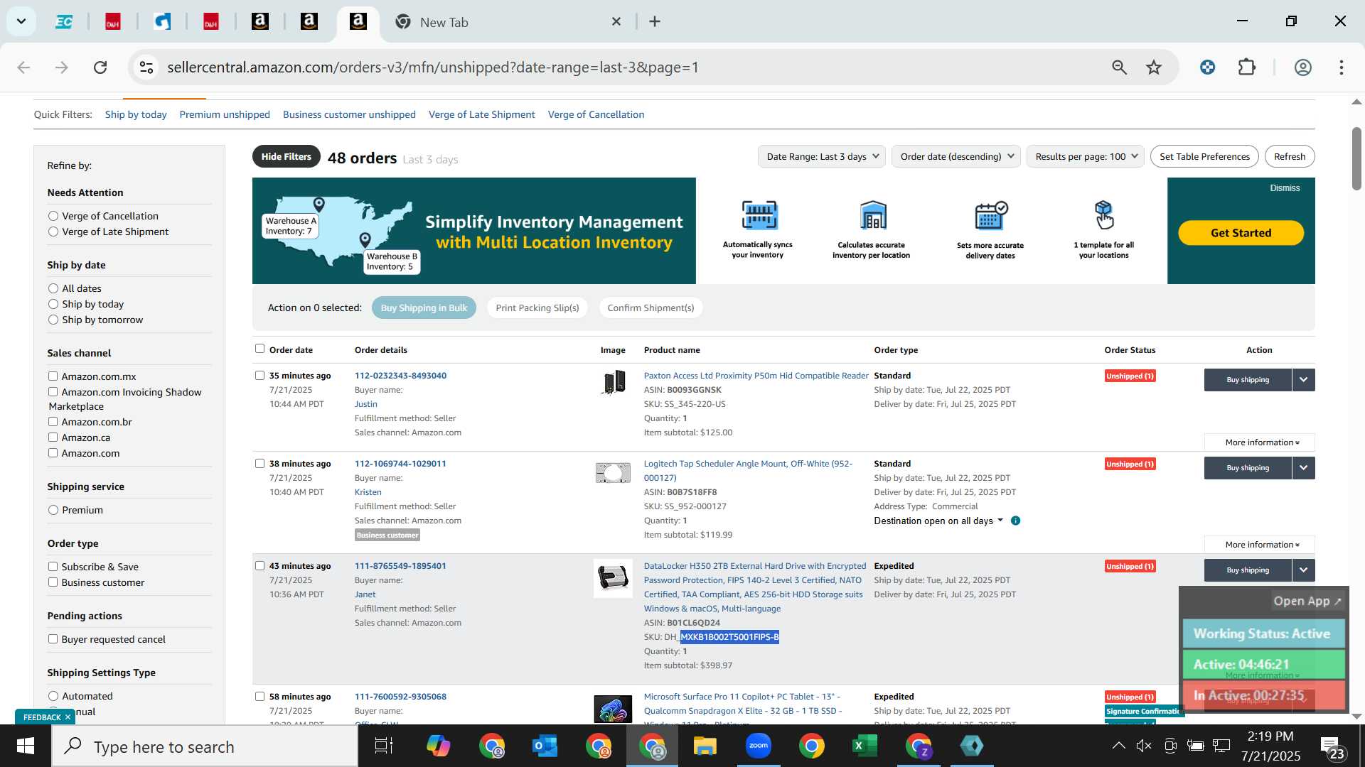1365x767 pixels.
Task: Switch to the first EC browser tab
Action: point(64,22)
